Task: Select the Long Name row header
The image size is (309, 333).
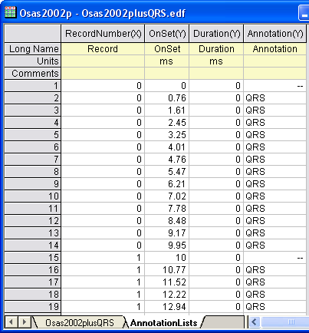Action: coord(33,49)
